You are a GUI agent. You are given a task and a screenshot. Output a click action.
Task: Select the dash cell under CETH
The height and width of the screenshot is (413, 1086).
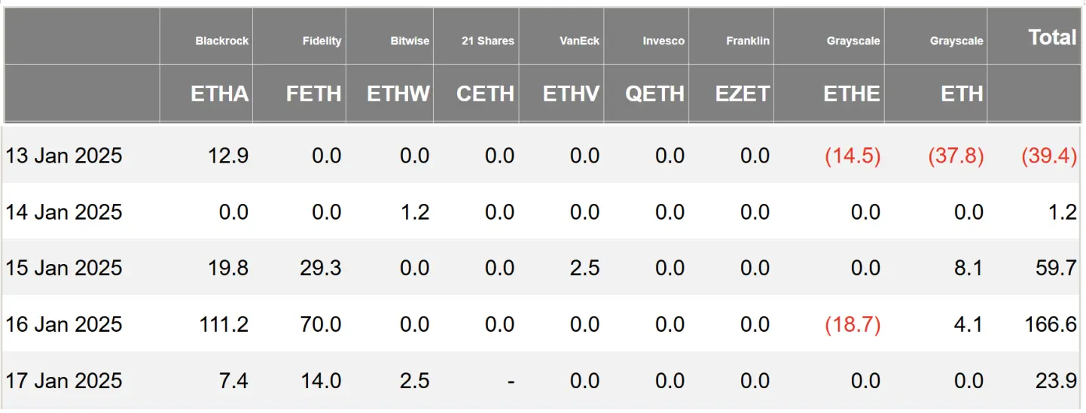pyautogui.click(x=510, y=381)
